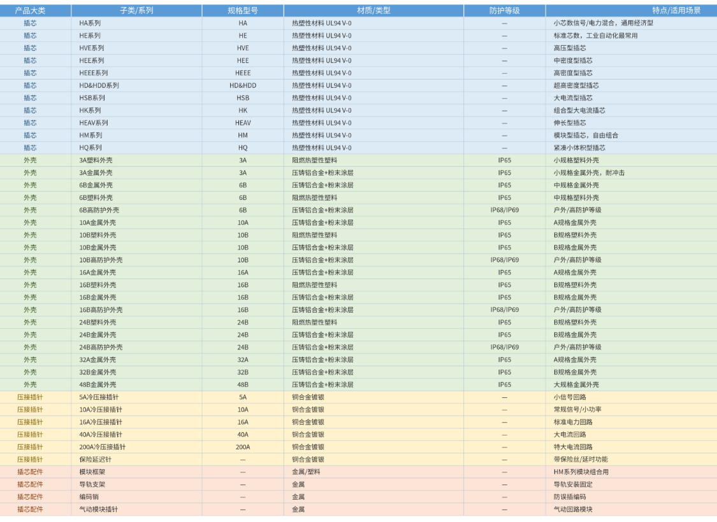Click the 32B spec cell
Viewport: 717px width, 522px height.
tap(243, 372)
